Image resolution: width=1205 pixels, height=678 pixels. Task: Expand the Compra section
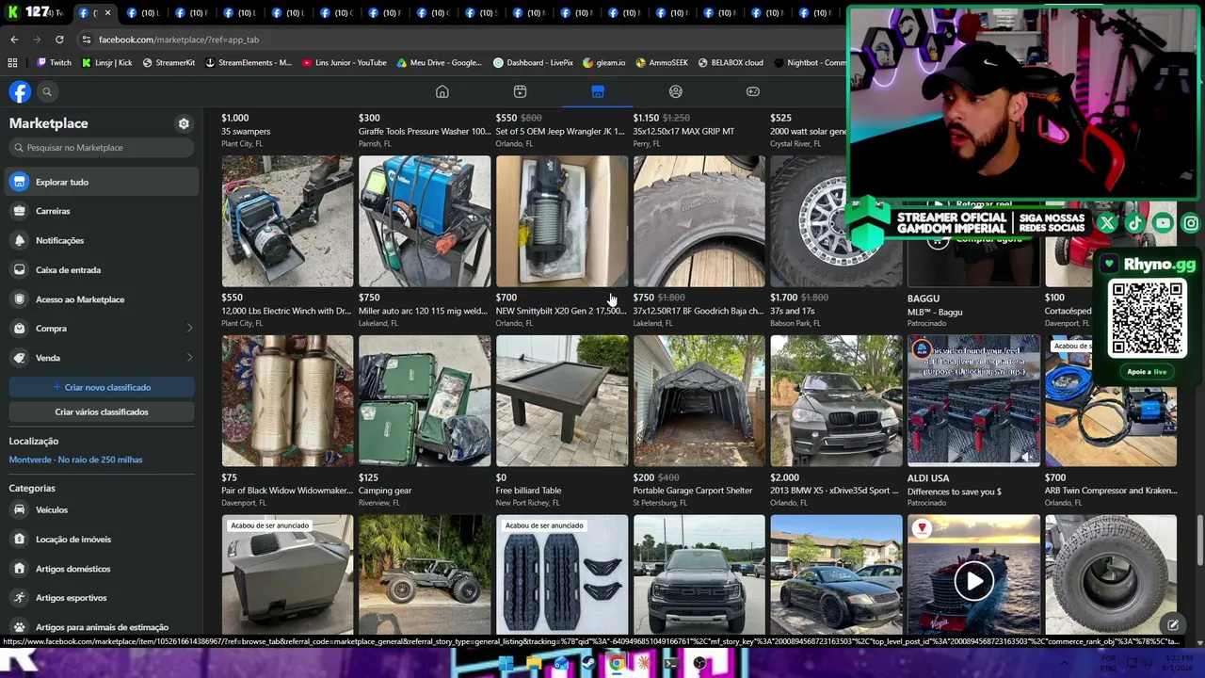click(102, 329)
